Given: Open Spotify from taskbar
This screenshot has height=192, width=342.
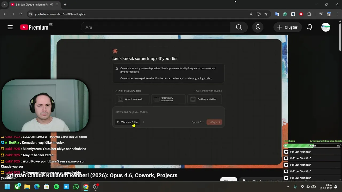Looking at the screenshot, I should (x=56, y=187).
